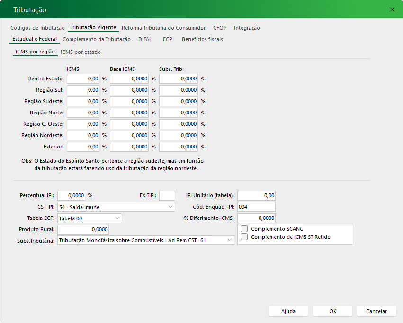Screen dimensions: 403x323
Task: Select the CFOP tab
Action: [x=219, y=28]
